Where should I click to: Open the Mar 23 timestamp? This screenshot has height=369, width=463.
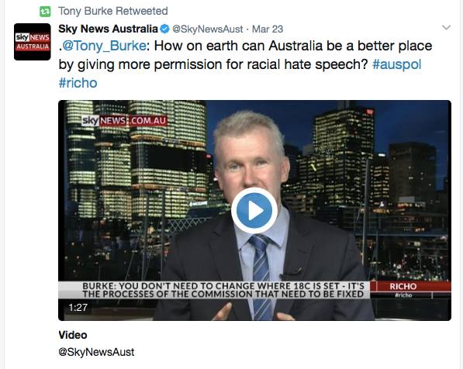268,29
